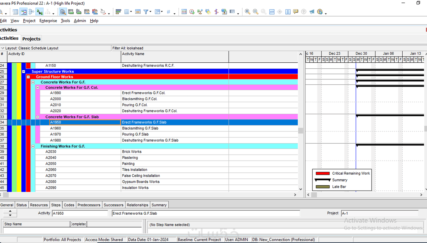
Task: Click the megaphone announcement icon
Action: click(x=312, y=12)
